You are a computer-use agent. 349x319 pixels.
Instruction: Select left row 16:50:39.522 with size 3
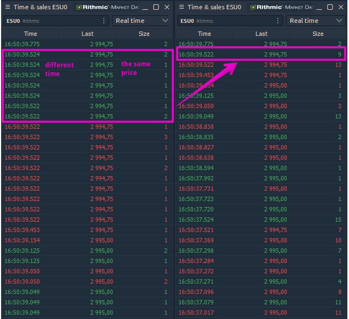pos(87,137)
